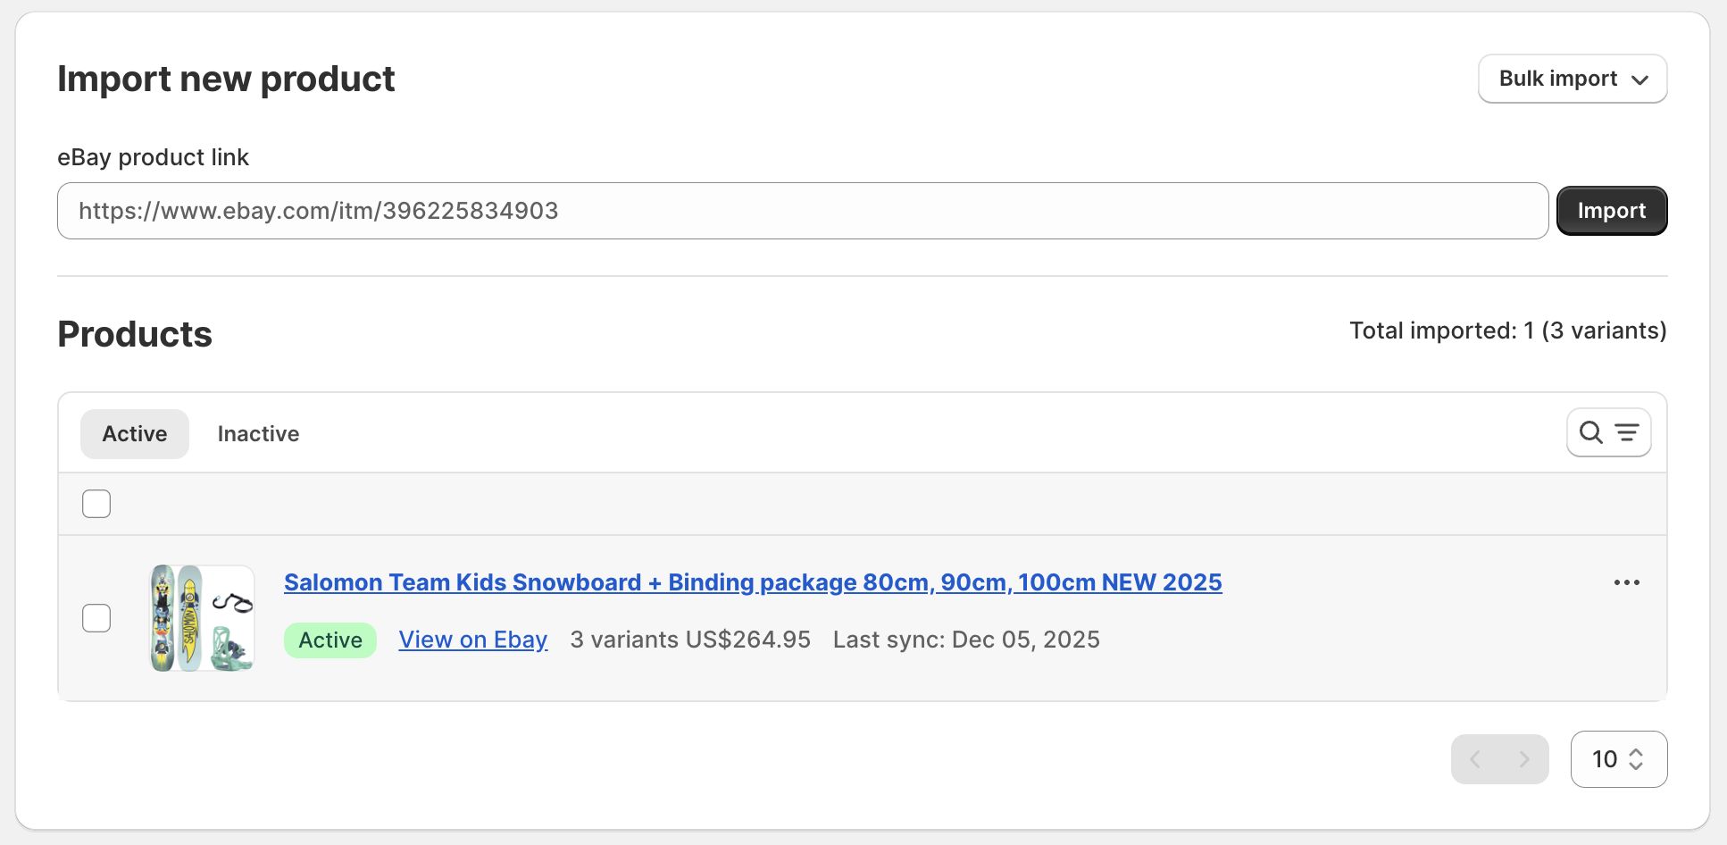
Task: Open the View on Ebay link
Action: click(473, 640)
